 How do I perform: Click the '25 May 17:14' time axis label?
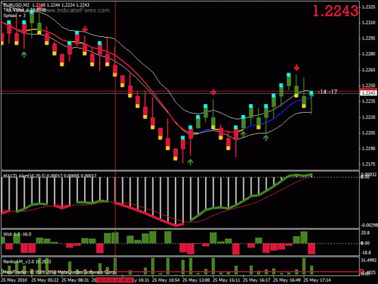pos(317,280)
